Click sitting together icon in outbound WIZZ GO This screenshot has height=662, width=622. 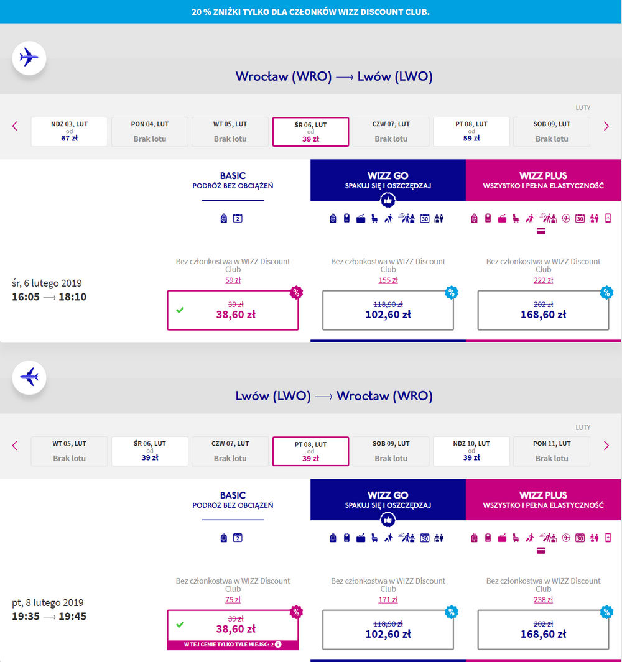tap(439, 218)
